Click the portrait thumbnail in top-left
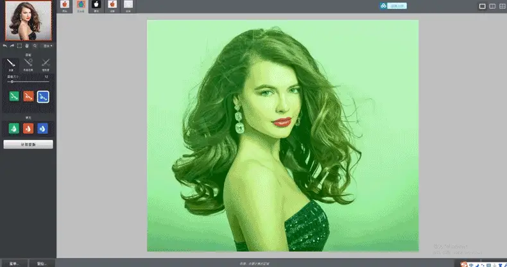This screenshot has width=507, height=267. (28, 21)
